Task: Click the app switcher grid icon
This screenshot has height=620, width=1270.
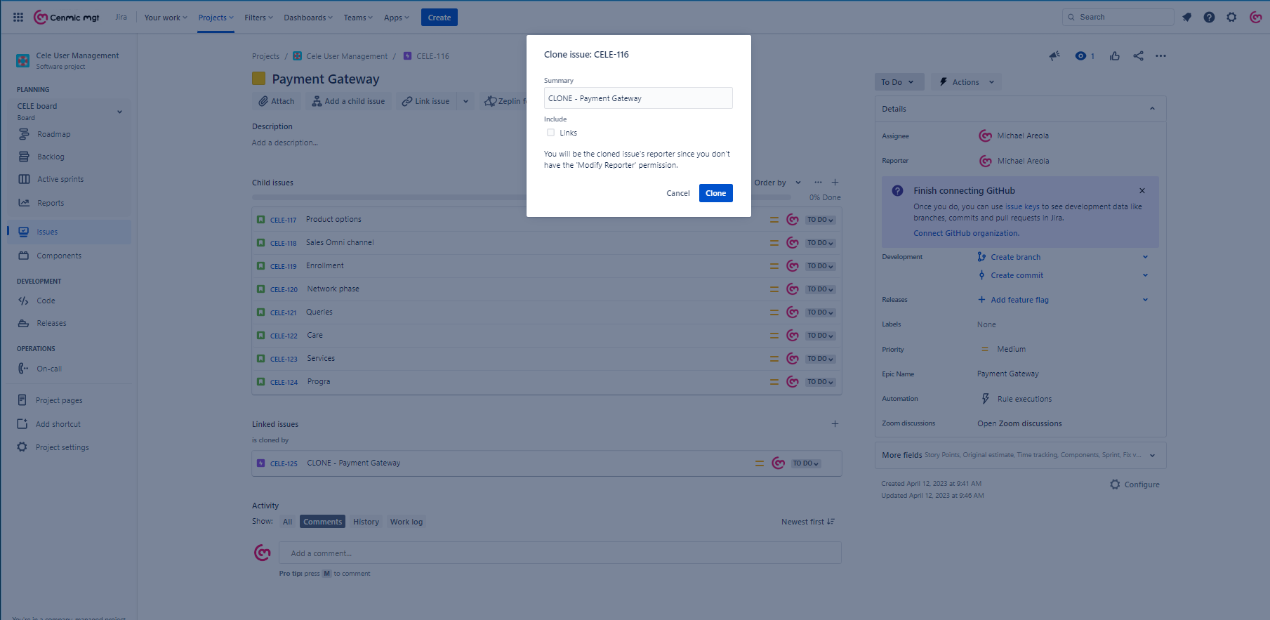Action: point(18,18)
